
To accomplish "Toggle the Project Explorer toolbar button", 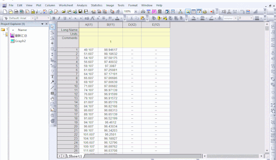I will [188, 12].
